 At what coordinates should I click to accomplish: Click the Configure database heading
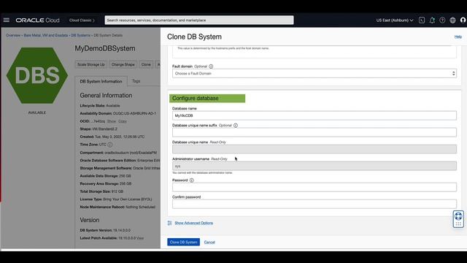click(196, 99)
